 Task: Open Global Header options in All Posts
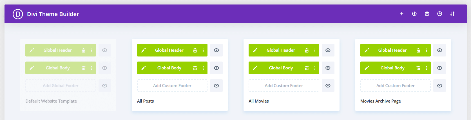(x=203, y=50)
